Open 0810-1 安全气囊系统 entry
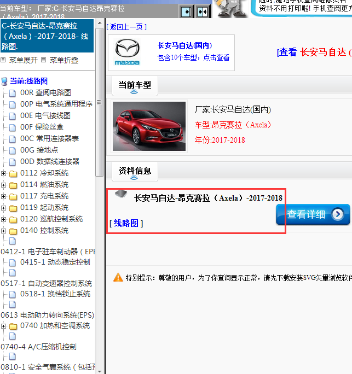The height and width of the screenshot is (374, 352). pos(48,367)
